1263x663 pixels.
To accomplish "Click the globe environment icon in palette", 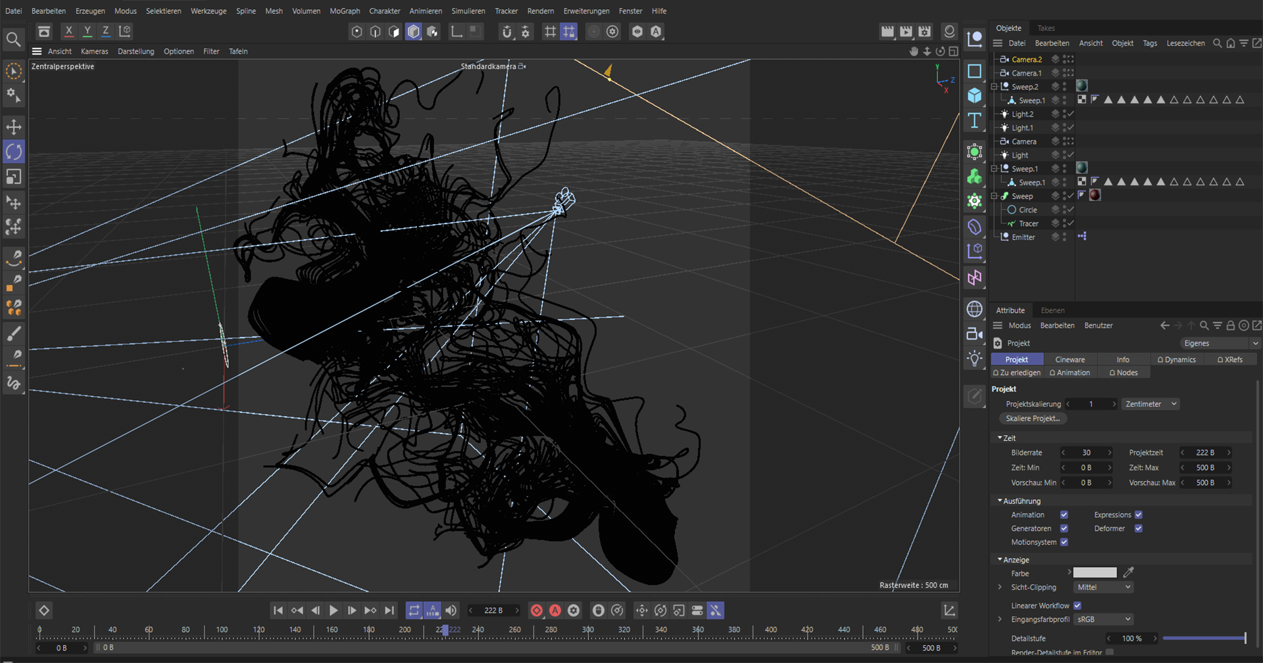I will point(974,308).
